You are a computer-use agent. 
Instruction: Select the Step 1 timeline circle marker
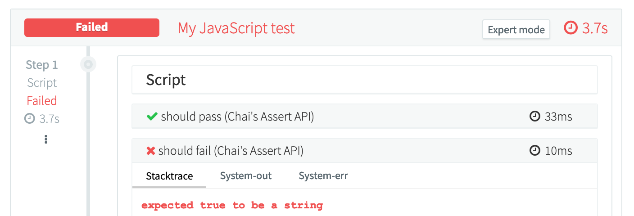point(88,65)
